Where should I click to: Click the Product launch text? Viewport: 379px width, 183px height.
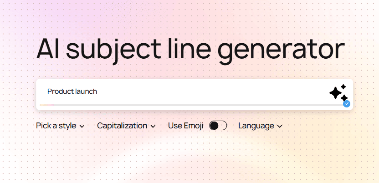pos(72,91)
